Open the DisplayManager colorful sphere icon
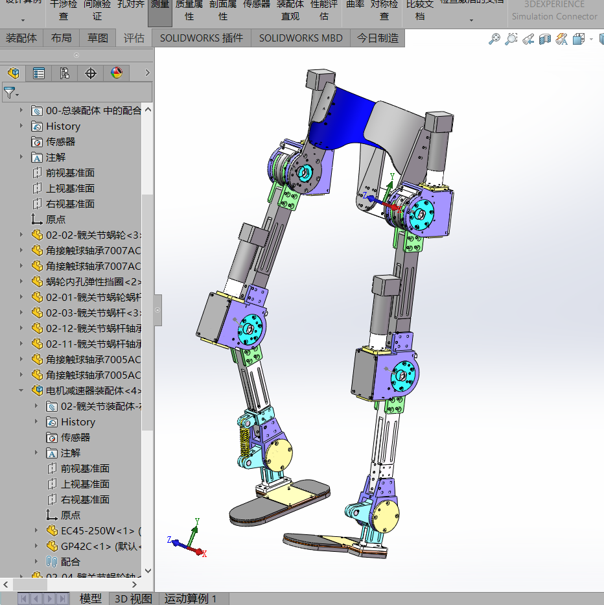Image resolution: width=604 pixels, height=605 pixels. tap(116, 73)
